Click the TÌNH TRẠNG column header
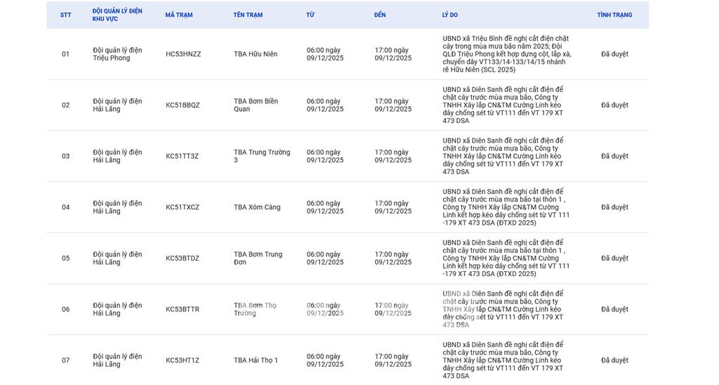 [x=614, y=15]
